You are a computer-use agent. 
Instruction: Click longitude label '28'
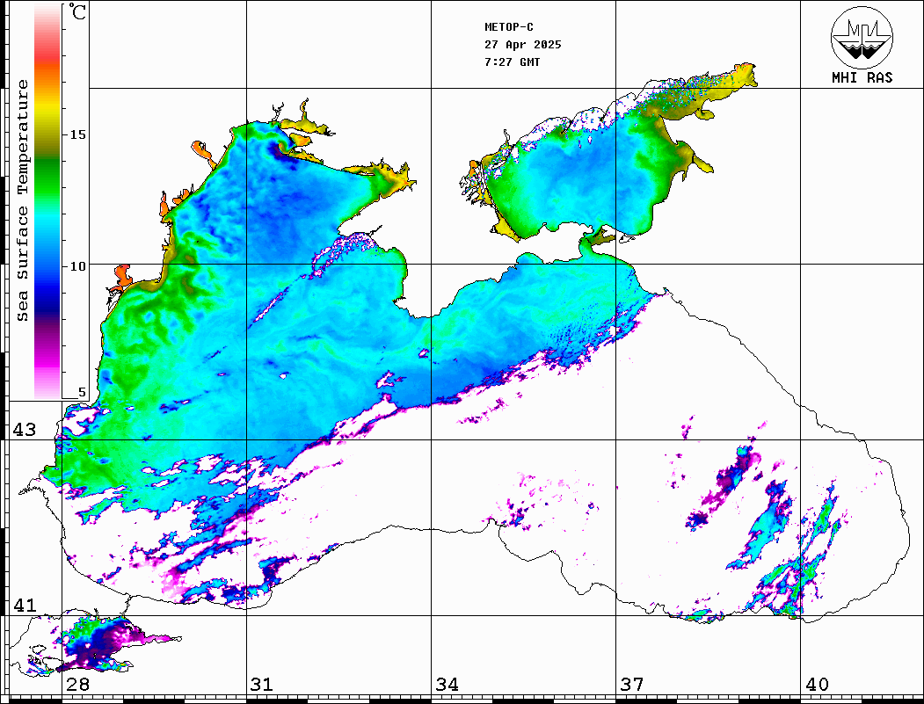(x=77, y=684)
